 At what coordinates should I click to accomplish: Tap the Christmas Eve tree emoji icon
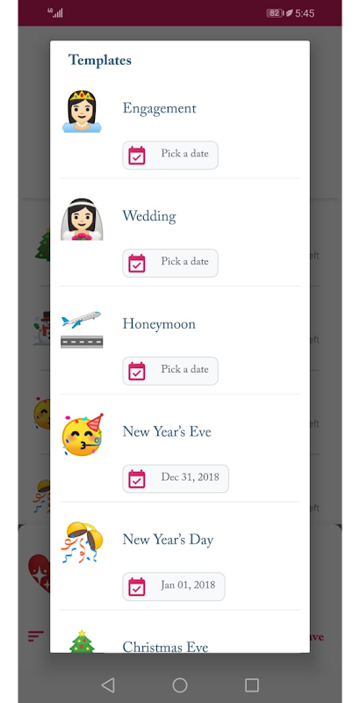pos(82,641)
